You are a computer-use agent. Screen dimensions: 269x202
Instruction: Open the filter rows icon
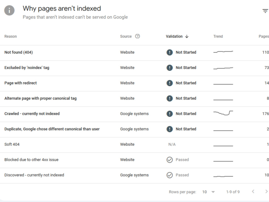coord(265,11)
